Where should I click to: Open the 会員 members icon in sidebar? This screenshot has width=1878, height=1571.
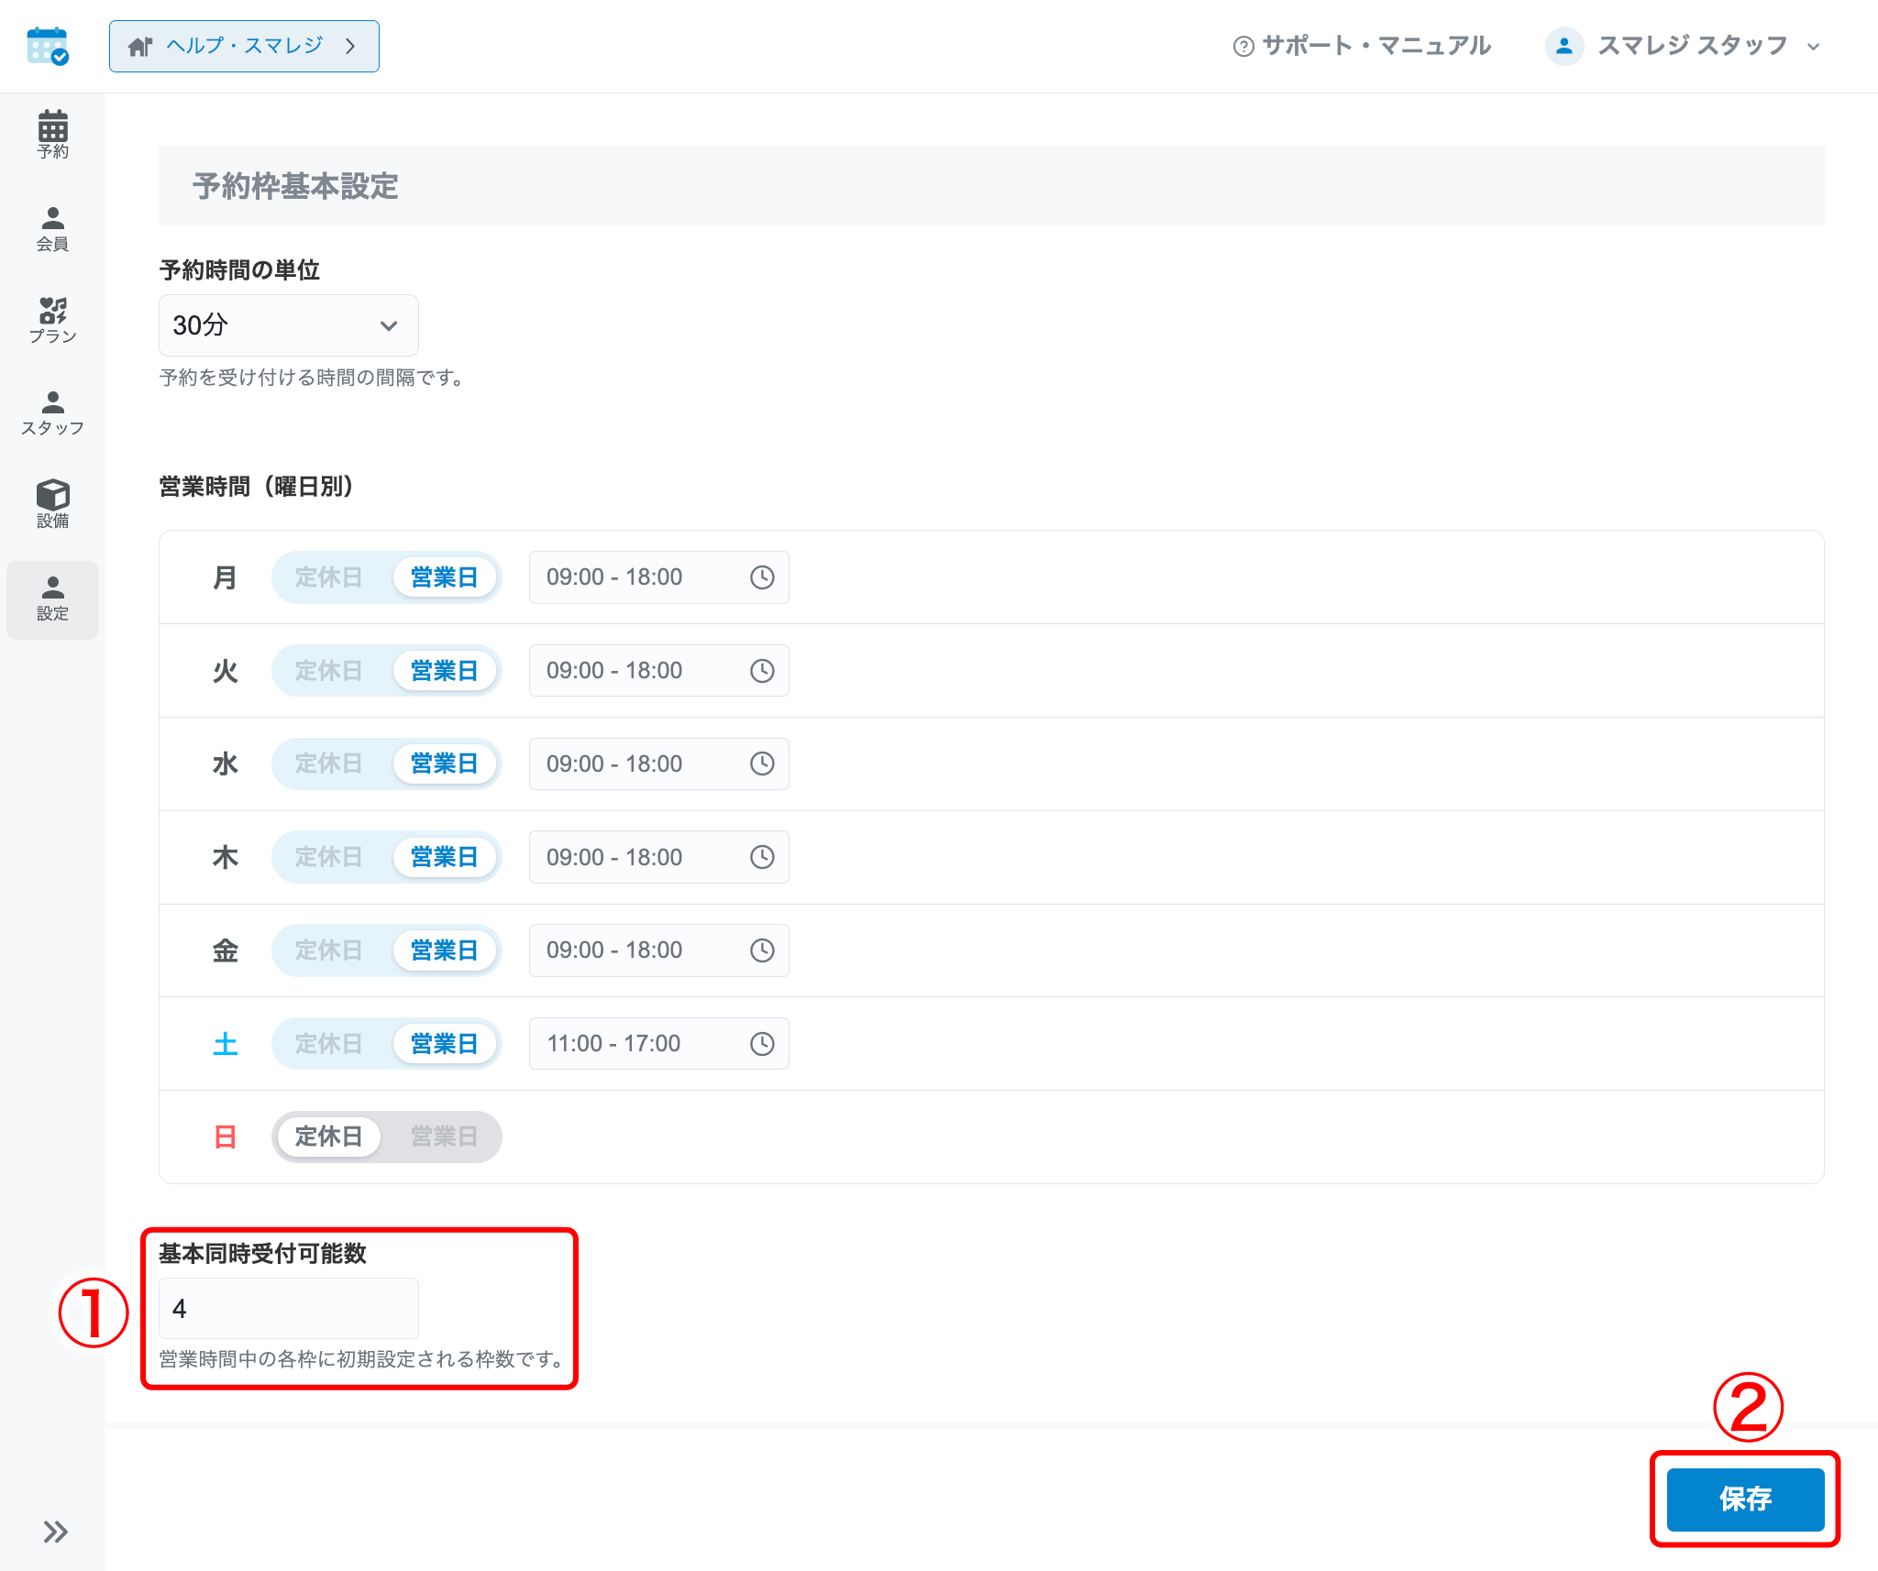(52, 228)
